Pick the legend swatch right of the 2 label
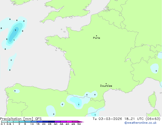 pyautogui.click(x=22, y=122)
